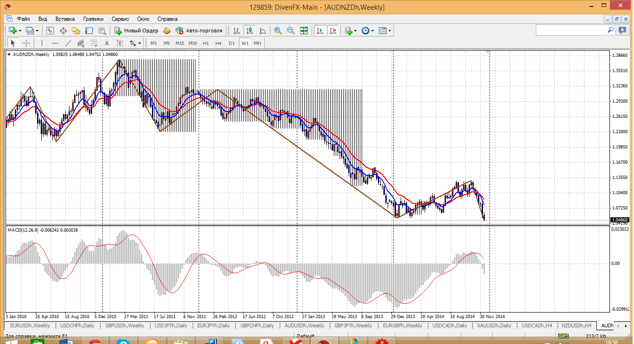This screenshot has width=634, height=344.
Task: Open the Справка menu
Action: coord(168,19)
